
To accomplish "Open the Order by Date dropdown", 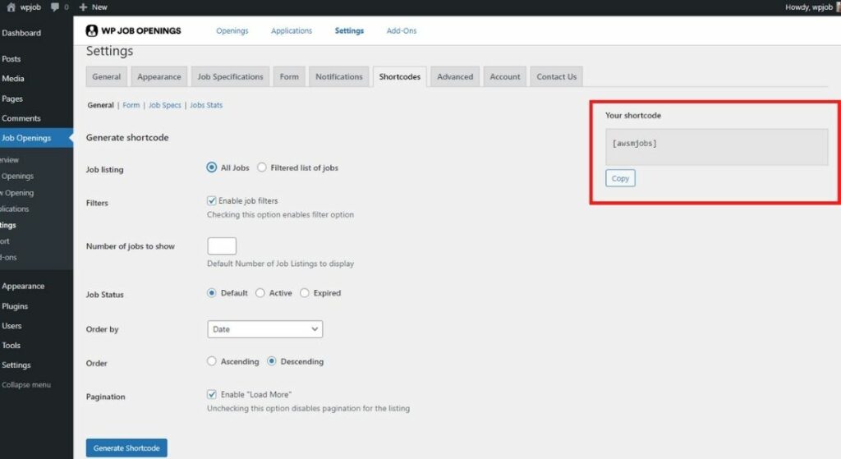I will (x=265, y=329).
